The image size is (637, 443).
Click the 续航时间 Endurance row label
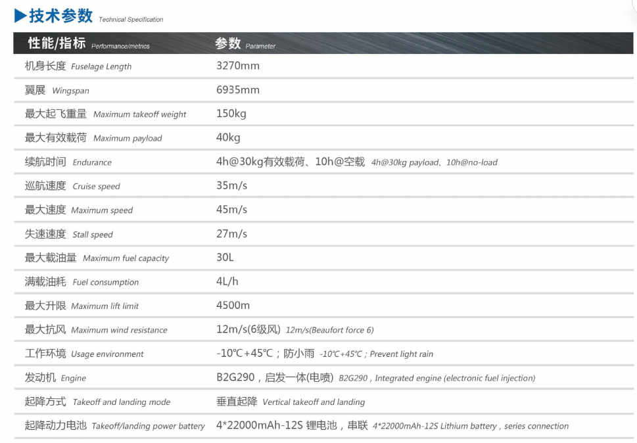tap(68, 162)
